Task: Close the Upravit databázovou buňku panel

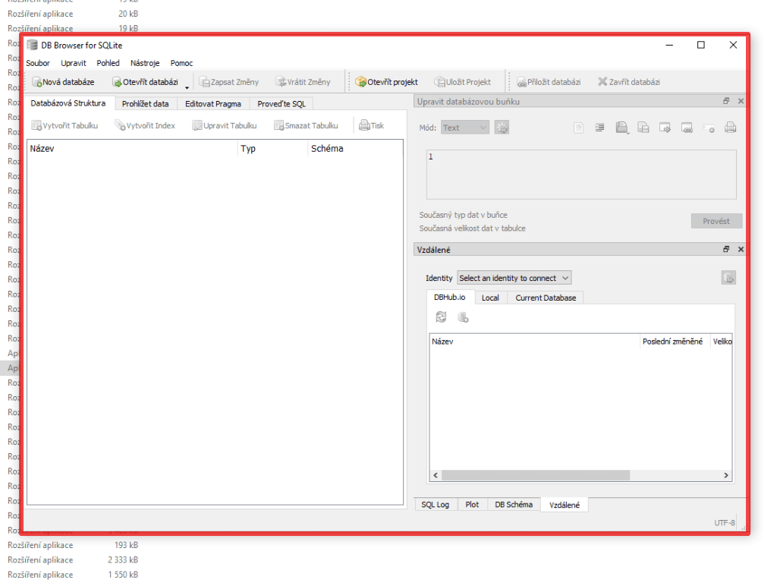Action: point(741,101)
